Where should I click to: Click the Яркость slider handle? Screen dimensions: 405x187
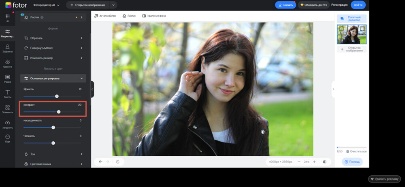(57, 96)
